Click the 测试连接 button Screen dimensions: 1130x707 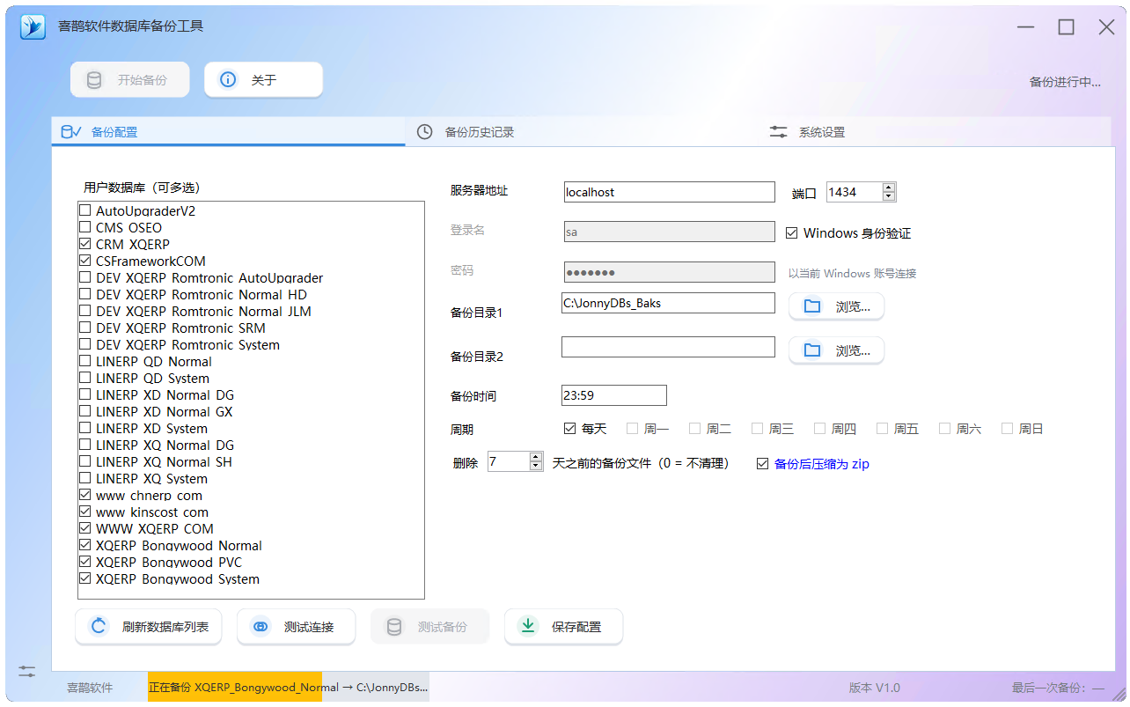297,627
